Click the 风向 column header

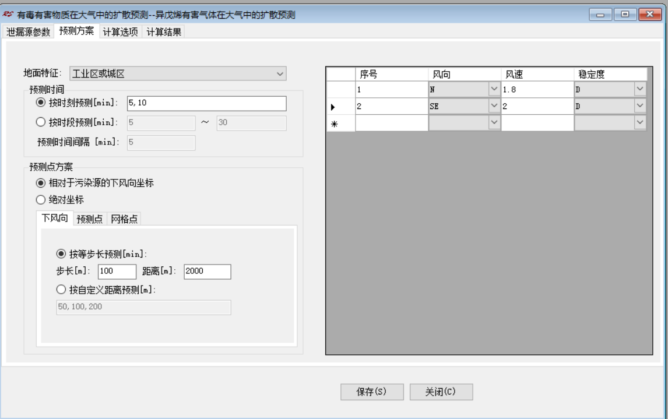click(465, 75)
